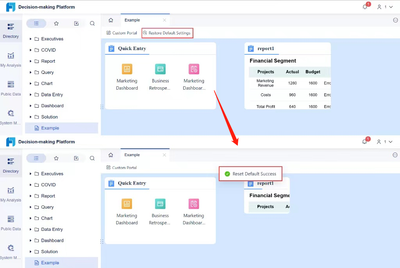This screenshot has width=400, height=268.
Task: Open My Analysis in upper screenshot sidebar
Action: [11, 59]
